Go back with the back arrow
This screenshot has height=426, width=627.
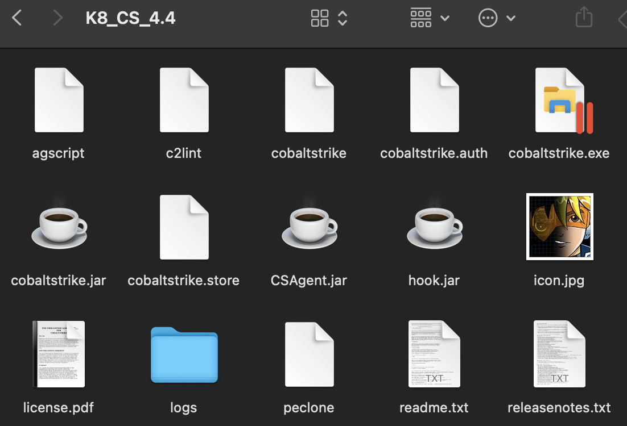pyautogui.click(x=17, y=18)
